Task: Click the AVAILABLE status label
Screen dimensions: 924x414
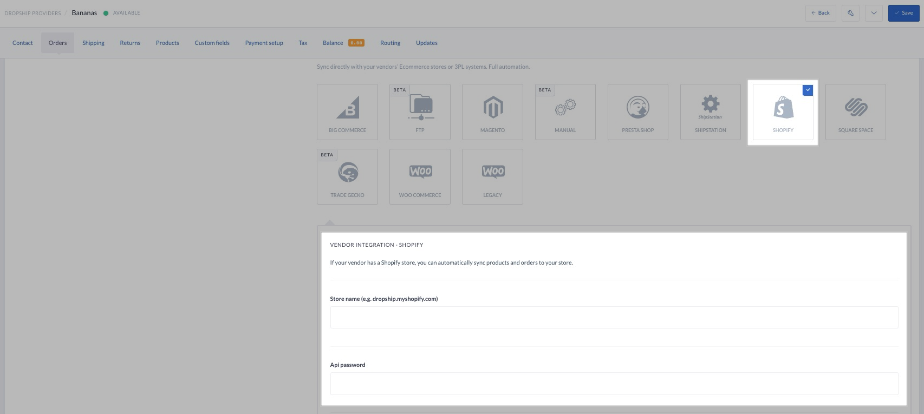Action: (126, 13)
